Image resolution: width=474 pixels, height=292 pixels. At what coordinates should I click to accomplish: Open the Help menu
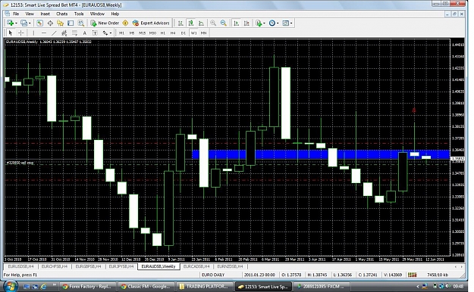tap(115, 14)
